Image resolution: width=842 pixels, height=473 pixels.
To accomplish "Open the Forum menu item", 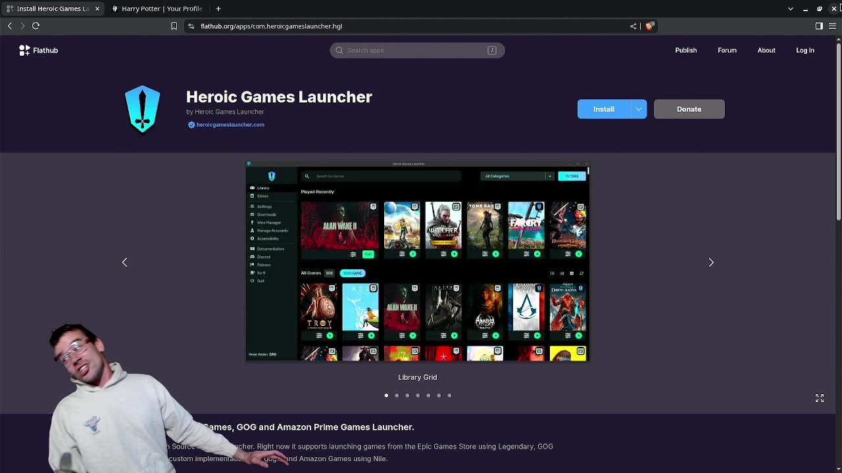I will 727,50.
